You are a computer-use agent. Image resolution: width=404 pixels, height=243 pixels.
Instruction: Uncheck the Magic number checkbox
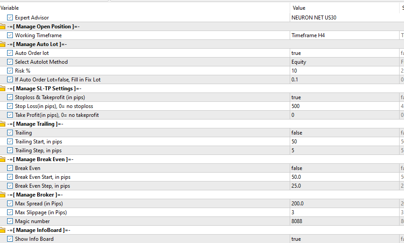click(x=10, y=221)
